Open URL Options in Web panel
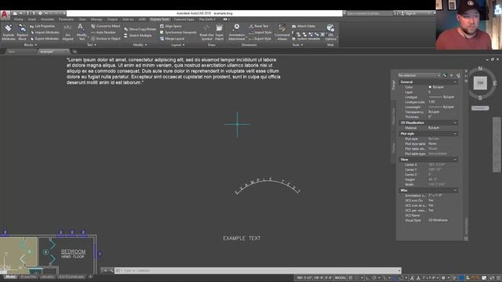502x282 pixels. point(330,32)
